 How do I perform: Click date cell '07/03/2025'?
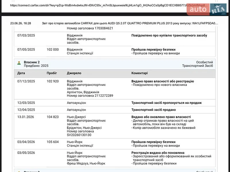click(26, 35)
